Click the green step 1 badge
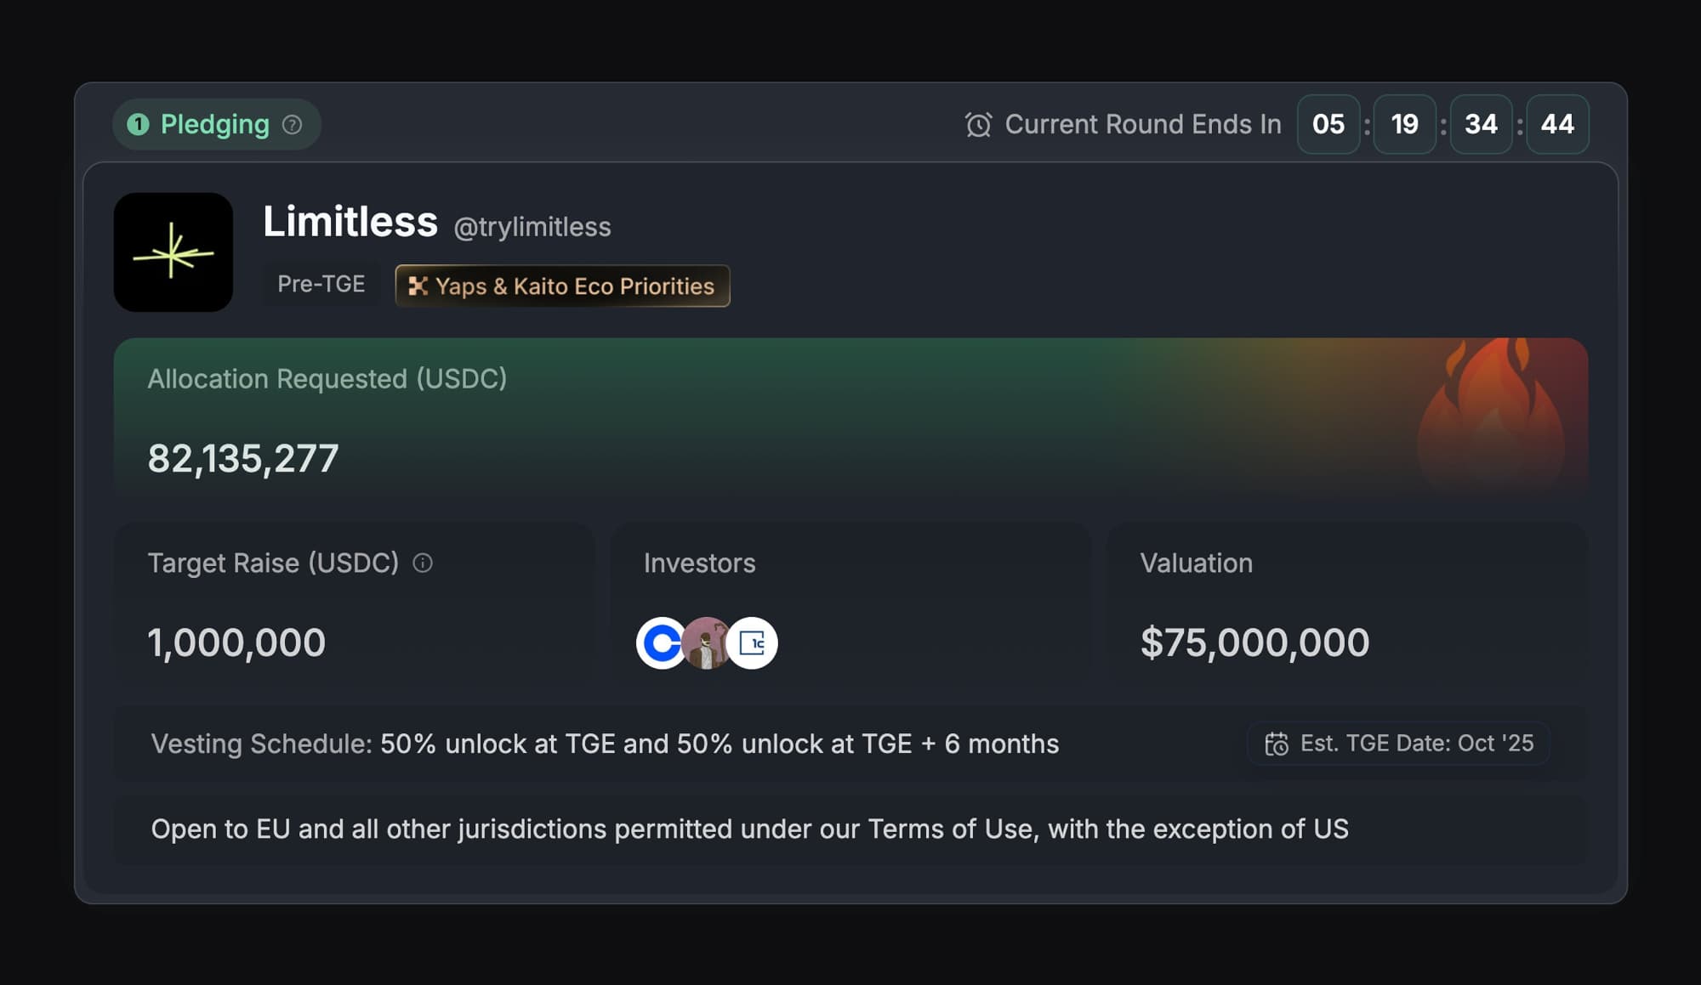The width and height of the screenshot is (1701, 985). pyautogui.click(x=138, y=125)
